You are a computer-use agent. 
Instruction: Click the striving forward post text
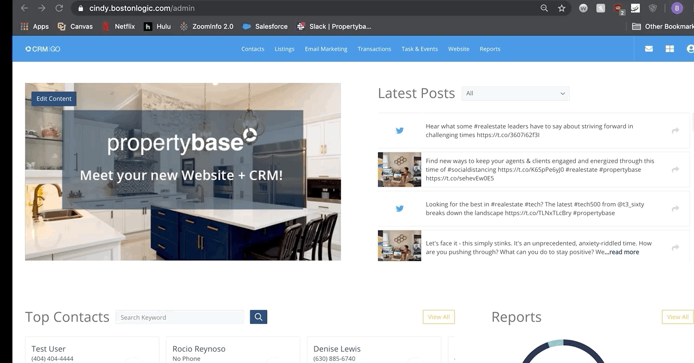(x=529, y=131)
